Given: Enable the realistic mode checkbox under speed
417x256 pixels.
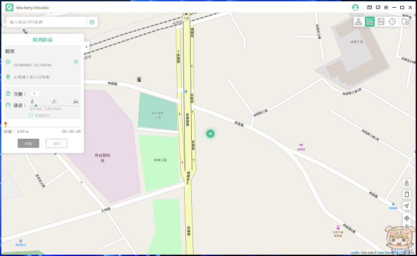Looking at the screenshot, I should click(31, 115).
